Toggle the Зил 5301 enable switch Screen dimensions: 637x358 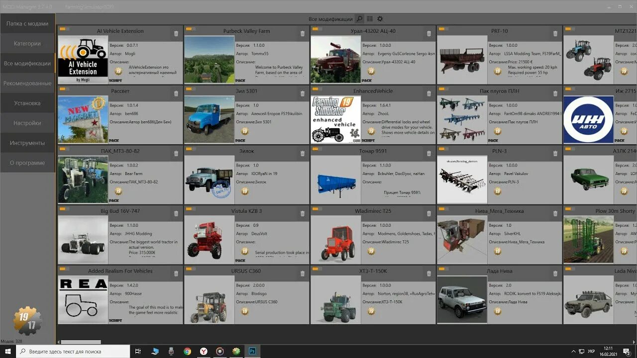tap(190, 89)
